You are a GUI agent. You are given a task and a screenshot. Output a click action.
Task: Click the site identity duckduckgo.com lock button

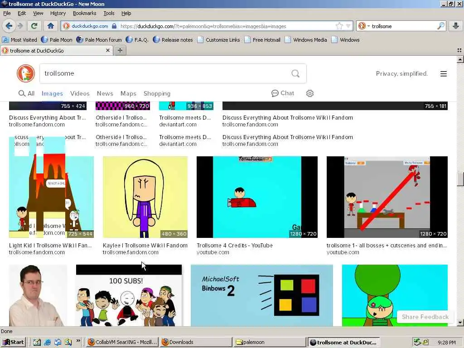click(x=90, y=26)
